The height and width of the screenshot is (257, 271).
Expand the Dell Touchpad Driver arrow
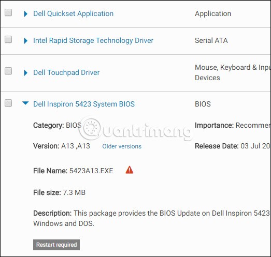coord(25,73)
